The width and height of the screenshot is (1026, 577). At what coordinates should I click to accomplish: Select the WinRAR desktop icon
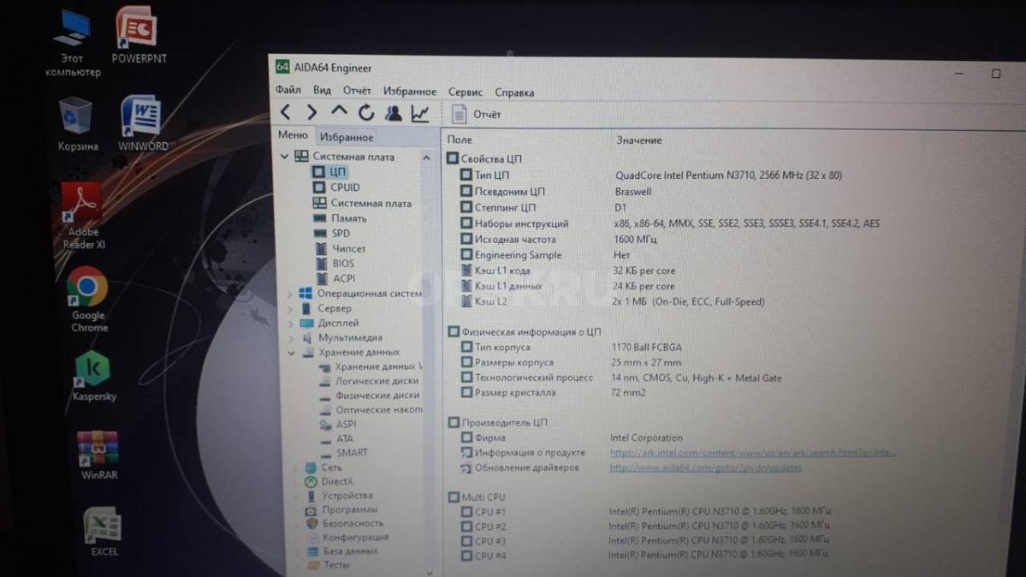coord(98,455)
